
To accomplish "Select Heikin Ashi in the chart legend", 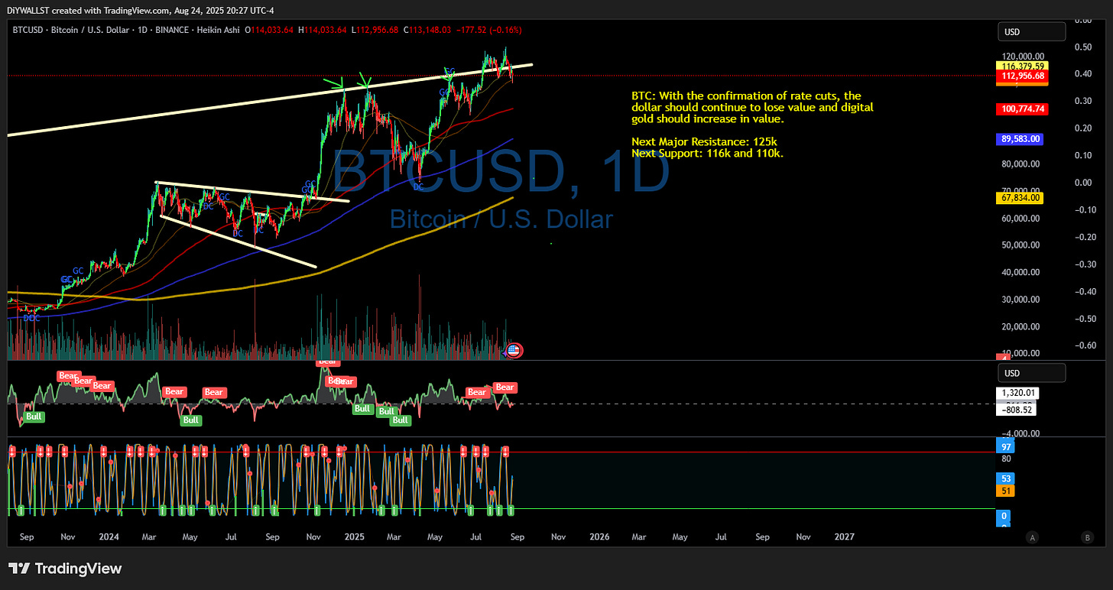I will [218, 31].
